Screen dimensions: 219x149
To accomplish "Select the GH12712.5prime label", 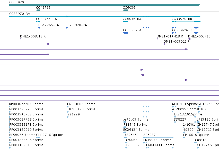I will (208, 130).
